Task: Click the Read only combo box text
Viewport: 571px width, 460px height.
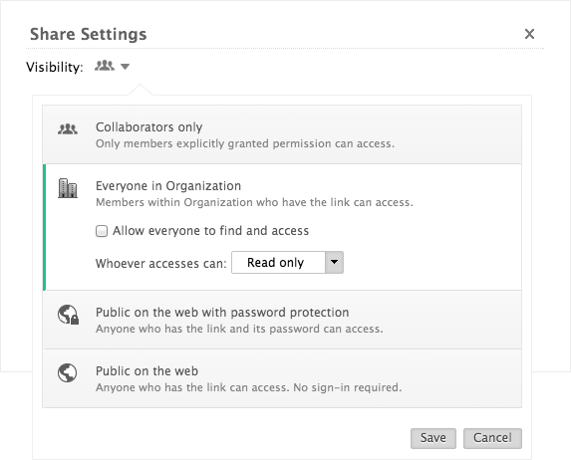Action: (276, 263)
